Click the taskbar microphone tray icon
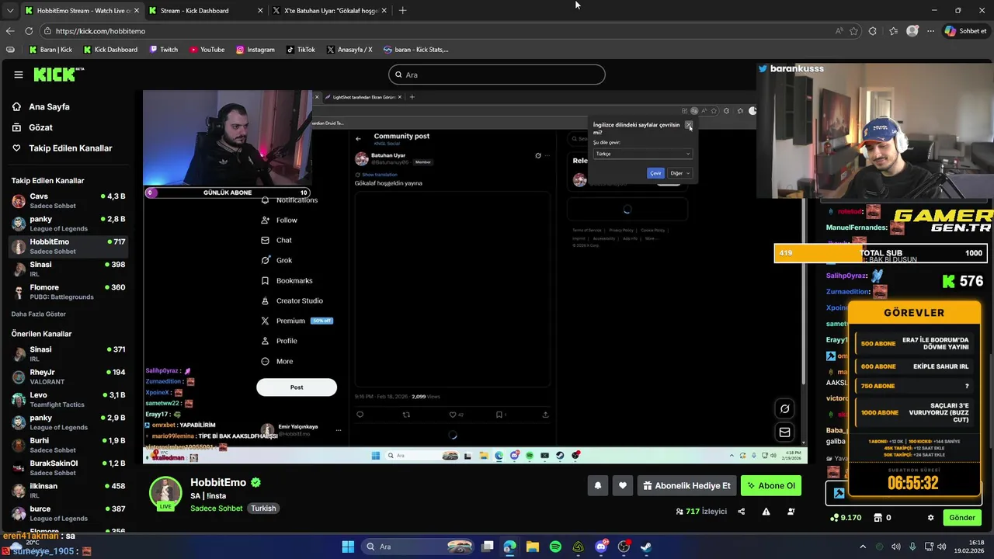The width and height of the screenshot is (994, 559). point(912,547)
